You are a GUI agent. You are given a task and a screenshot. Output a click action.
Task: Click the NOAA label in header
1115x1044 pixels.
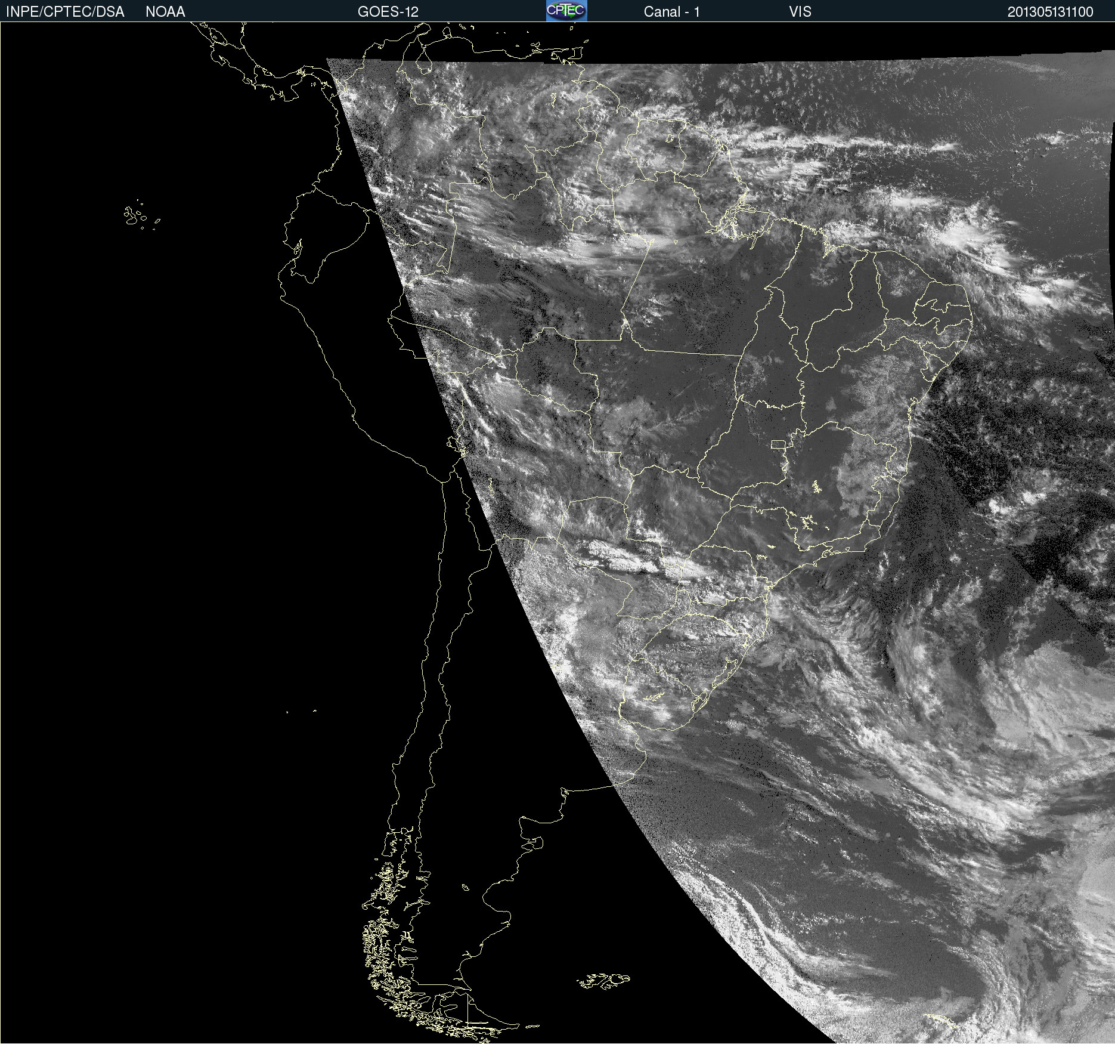(165, 12)
